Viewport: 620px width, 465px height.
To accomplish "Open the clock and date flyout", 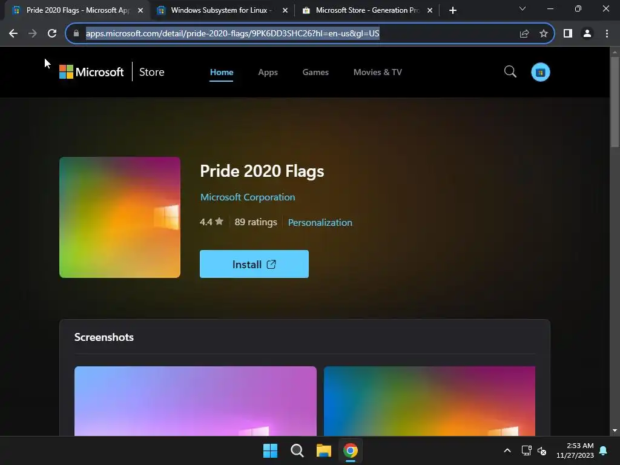I will [x=575, y=450].
